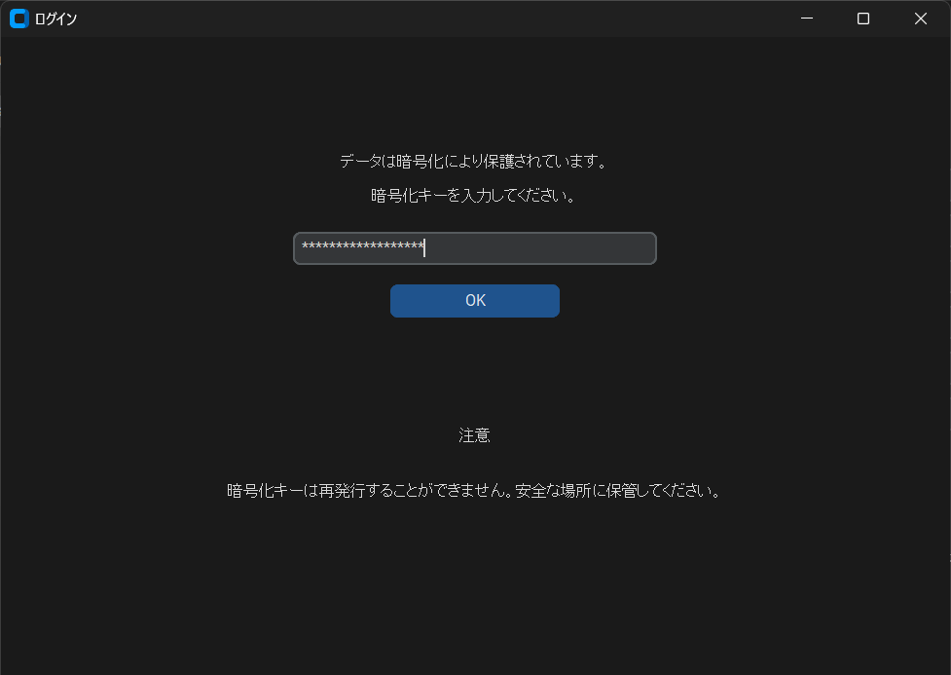
Task: Click the text 暗号化キーを入力してください。
Action: 474,196
